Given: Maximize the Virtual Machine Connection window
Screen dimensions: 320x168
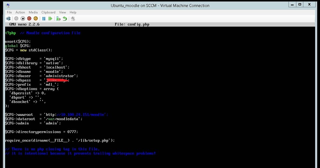Looking at the screenshot, I should [300, 4].
